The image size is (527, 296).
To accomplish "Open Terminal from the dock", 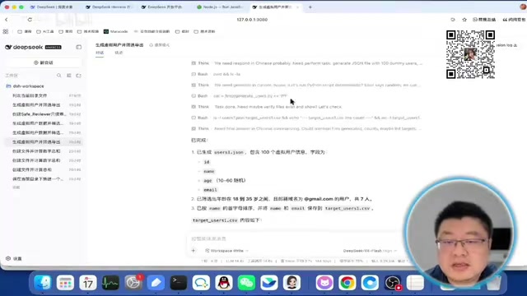I will coord(179,283).
